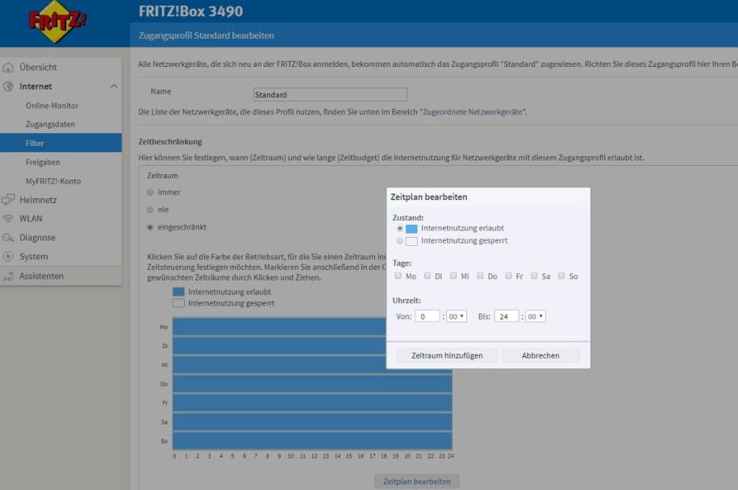The width and height of the screenshot is (738, 490).
Task: Pick blue 'Internetnutzung erlaubt' legend color
Action: tap(178, 292)
